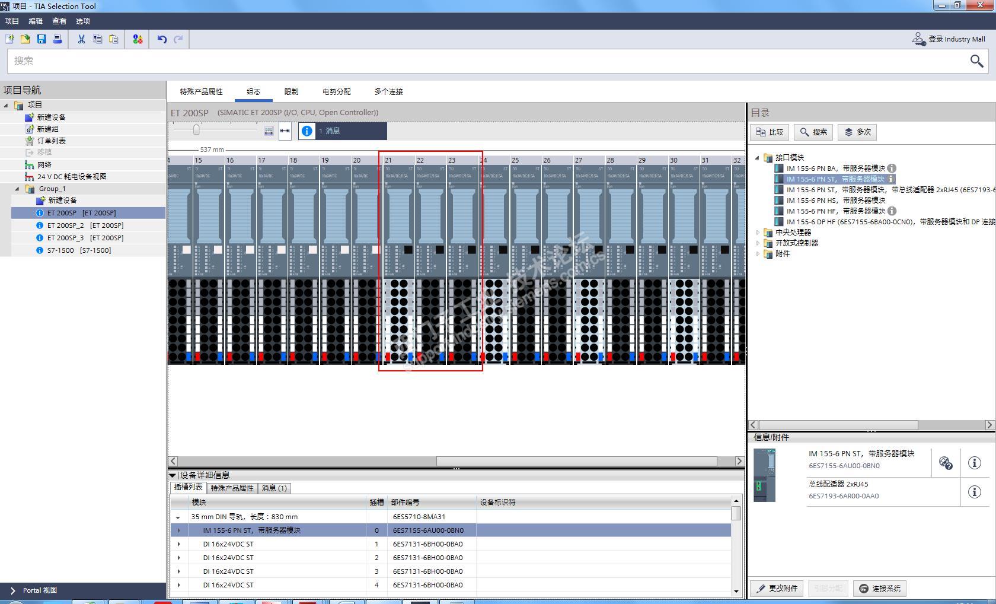Click the print icon in toolbar
996x604 pixels.
point(58,39)
